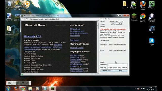Screen dimensions: 162x91
Task: Open Firefox from the taskbar
Action: 16,89
